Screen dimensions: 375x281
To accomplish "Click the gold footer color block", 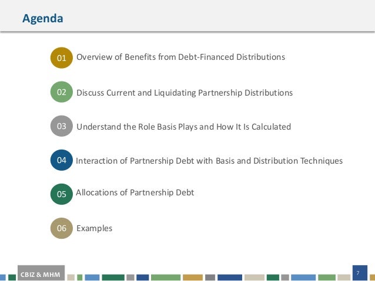I will click(193, 277).
